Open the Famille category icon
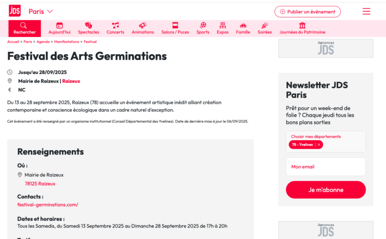 [x=243, y=25]
